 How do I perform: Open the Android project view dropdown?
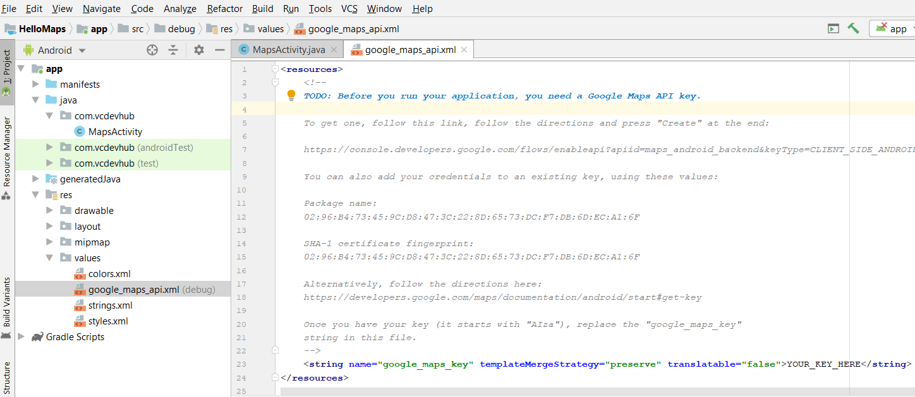point(55,50)
